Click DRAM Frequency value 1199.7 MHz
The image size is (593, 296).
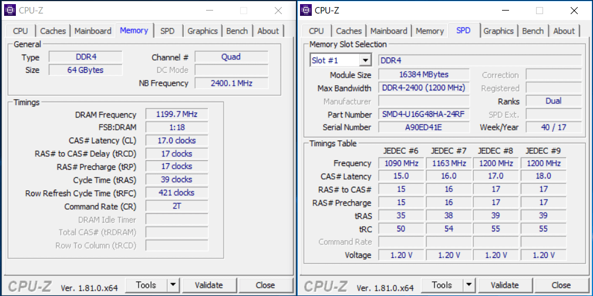coord(177,115)
